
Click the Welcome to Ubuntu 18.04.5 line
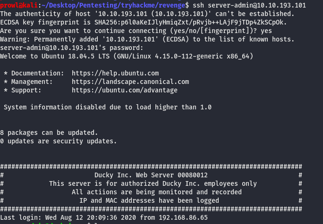pos(127,56)
